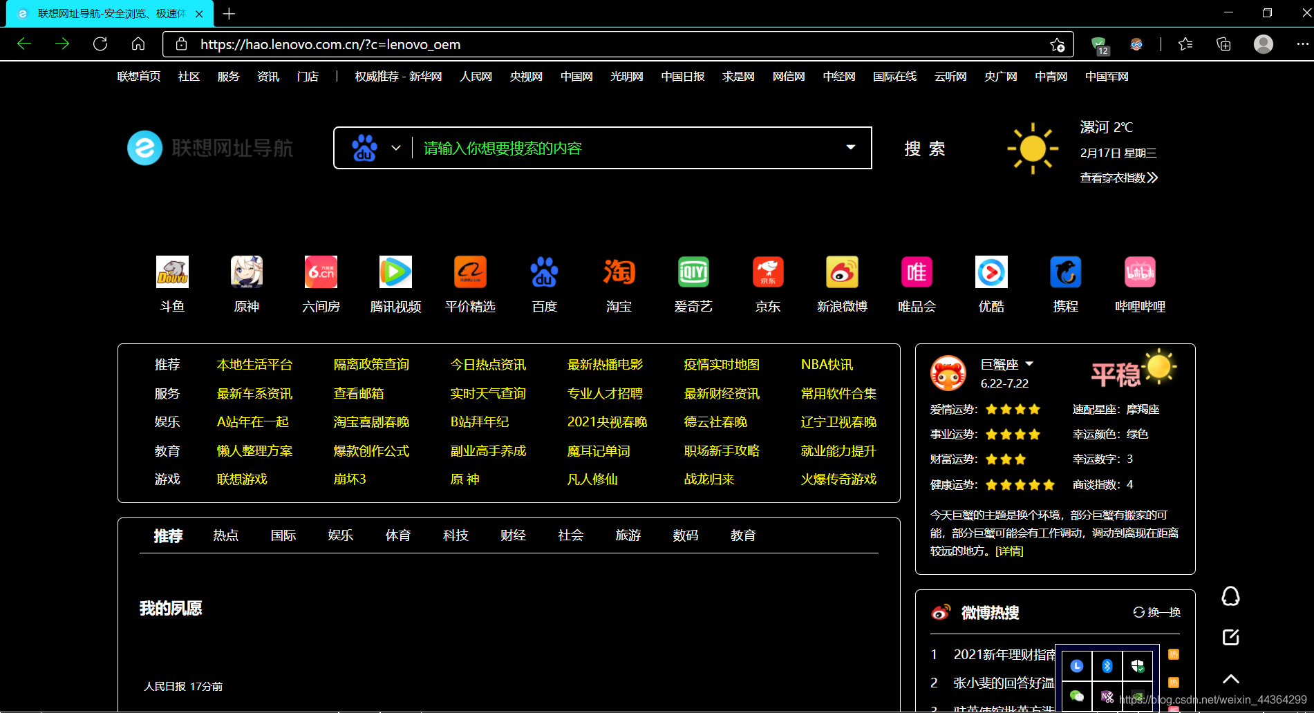
Task: Open the 火爆传奇游戏 link
Action: [x=838, y=479]
